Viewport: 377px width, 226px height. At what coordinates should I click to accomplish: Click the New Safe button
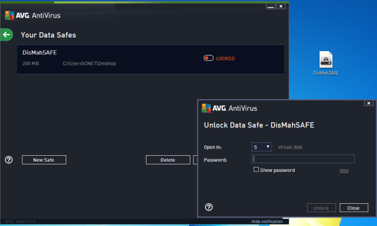[44, 160]
